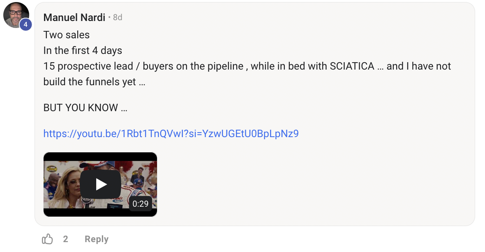The height and width of the screenshot is (252, 485).
Task: Click the Reply button
Action: (x=97, y=239)
